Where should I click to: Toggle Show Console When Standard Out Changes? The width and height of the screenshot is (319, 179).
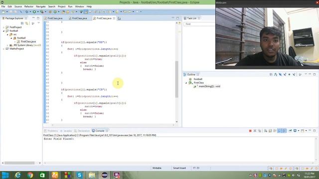[280, 131]
